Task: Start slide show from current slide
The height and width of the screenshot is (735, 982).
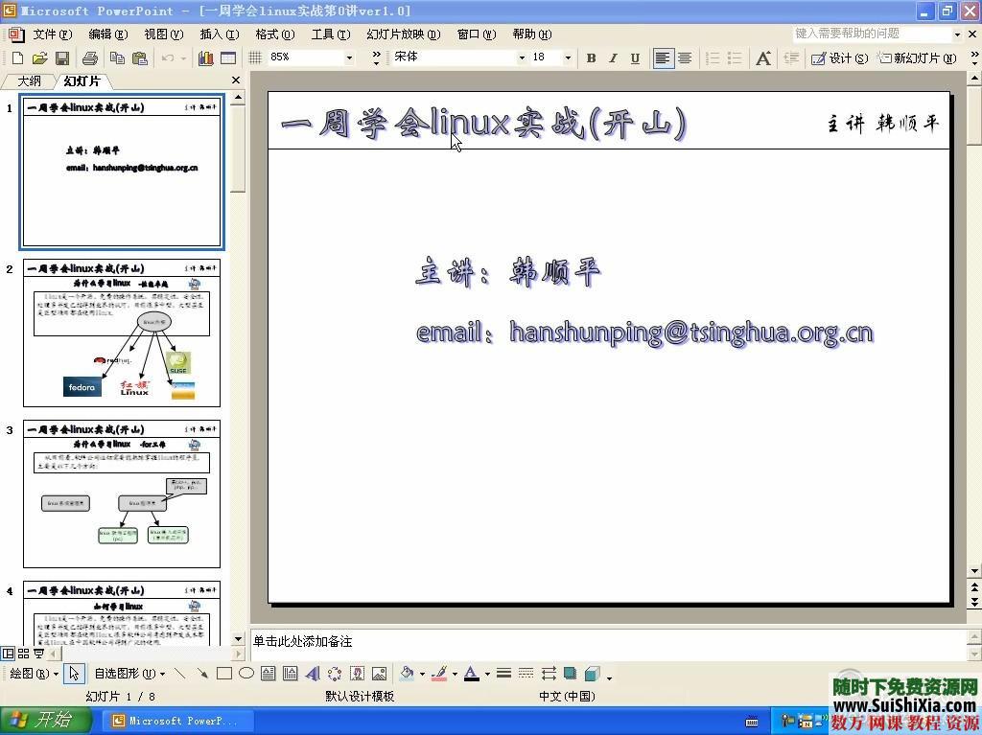Action: point(38,654)
